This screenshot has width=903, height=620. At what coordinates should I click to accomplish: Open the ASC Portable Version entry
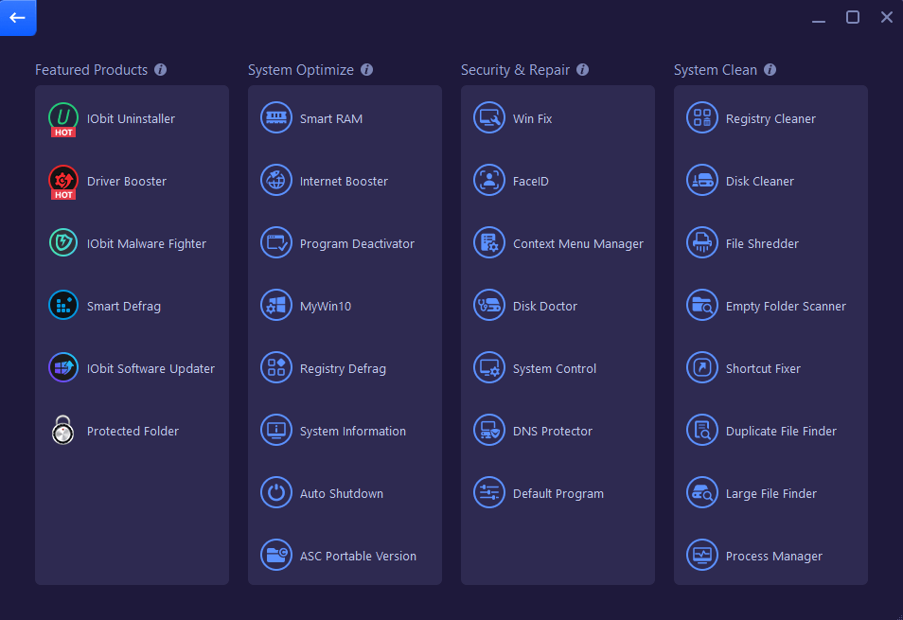coord(358,556)
